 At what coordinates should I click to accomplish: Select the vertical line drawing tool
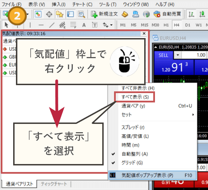pos(30,25)
